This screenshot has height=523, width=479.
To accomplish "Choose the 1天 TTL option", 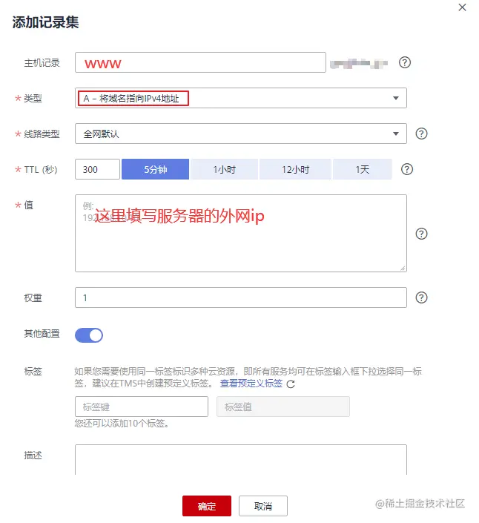I will 362,169.
